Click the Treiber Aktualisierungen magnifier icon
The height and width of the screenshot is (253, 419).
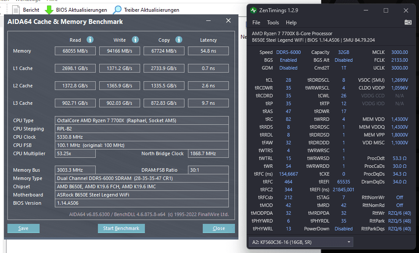[117, 10]
